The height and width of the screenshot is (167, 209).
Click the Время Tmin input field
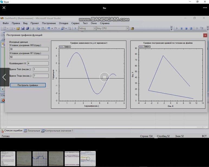[41, 69]
